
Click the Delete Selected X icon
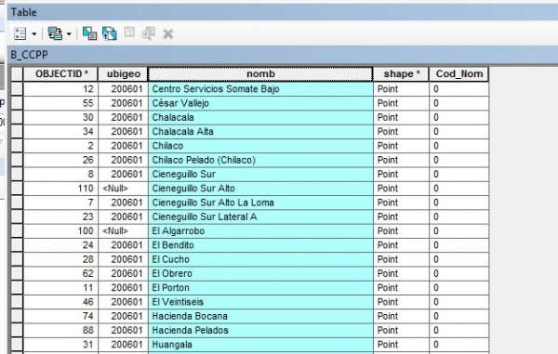click(168, 34)
